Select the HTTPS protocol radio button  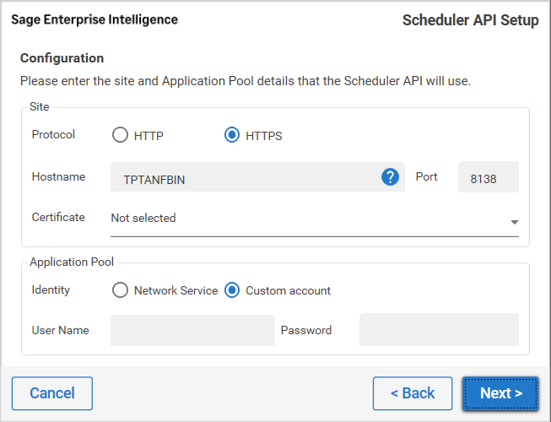pos(232,135)
